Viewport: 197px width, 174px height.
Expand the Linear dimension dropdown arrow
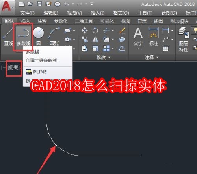coord(172,31)
